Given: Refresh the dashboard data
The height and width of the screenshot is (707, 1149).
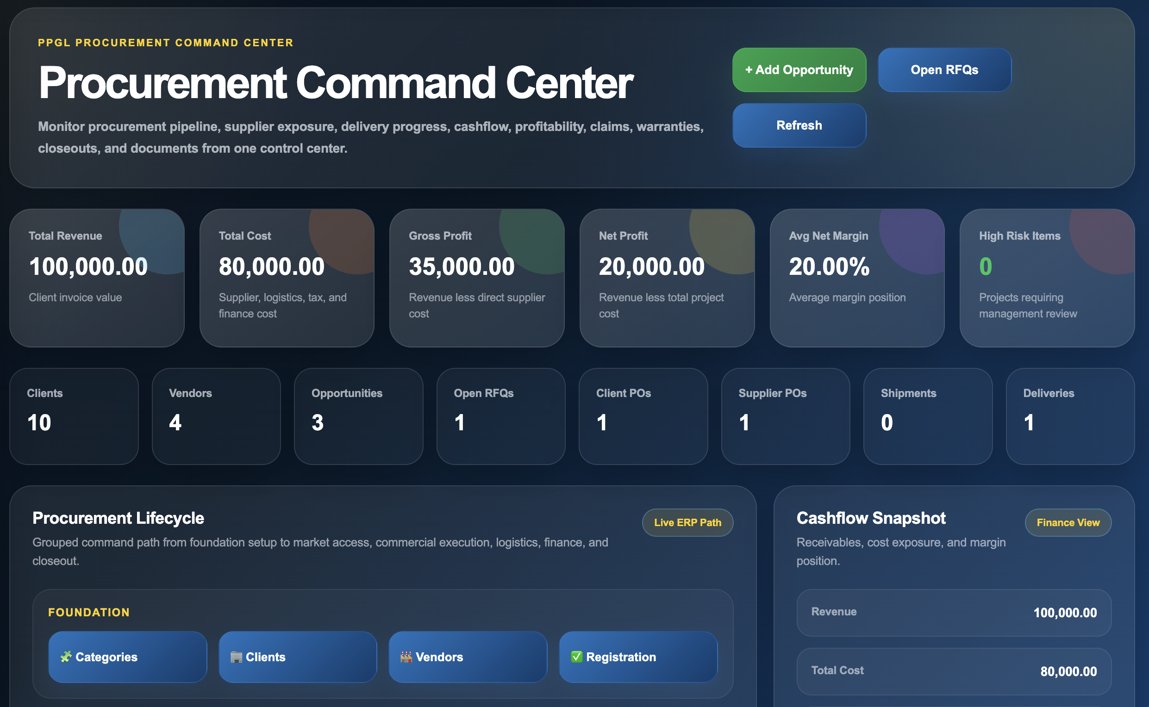Looking at the screenshot, I should coord(799,125).
